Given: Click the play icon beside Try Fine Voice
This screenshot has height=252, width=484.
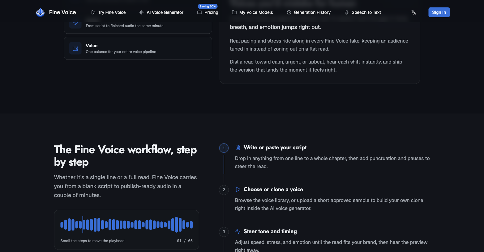Looking at the screenshot, I should point(93,12).
